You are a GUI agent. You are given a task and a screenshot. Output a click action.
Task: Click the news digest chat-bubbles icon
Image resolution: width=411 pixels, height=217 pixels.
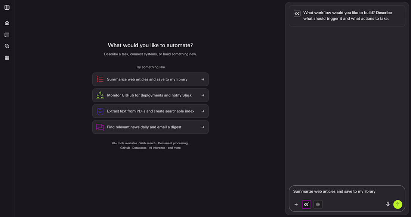click(x=100, y=127)
